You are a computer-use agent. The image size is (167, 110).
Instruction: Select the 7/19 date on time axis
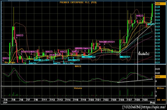click(83, 100)
